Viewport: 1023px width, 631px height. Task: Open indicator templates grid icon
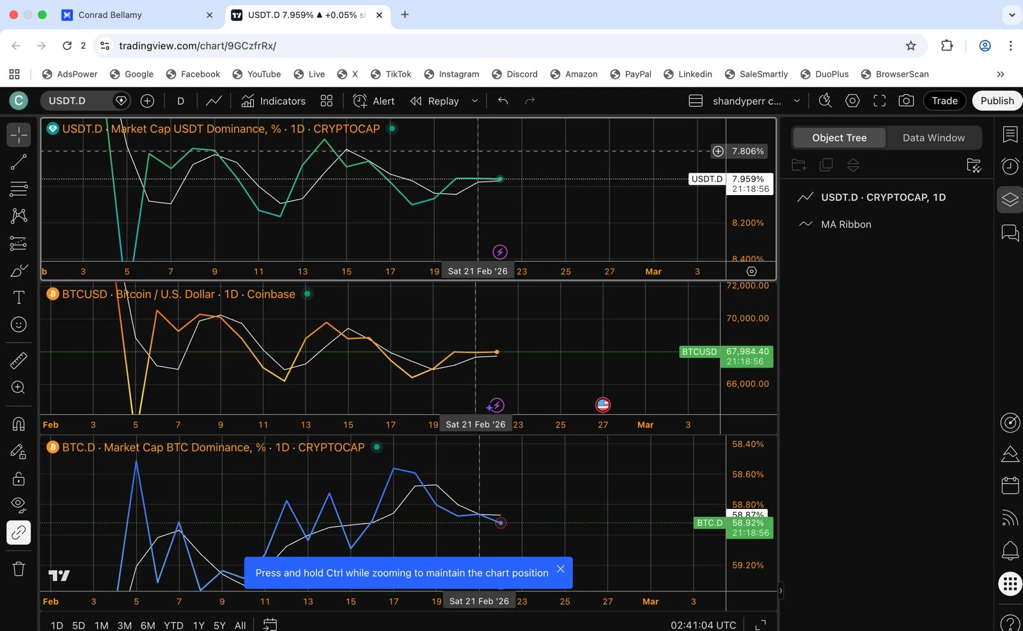[x=327, y=101]
